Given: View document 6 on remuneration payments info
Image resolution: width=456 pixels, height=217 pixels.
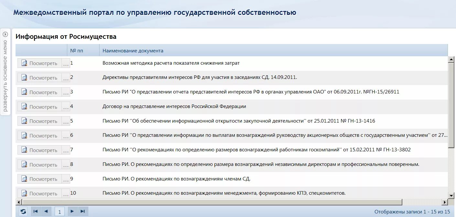Looking at the screenshot, I should pyautogui.click(x=39, y=136).
